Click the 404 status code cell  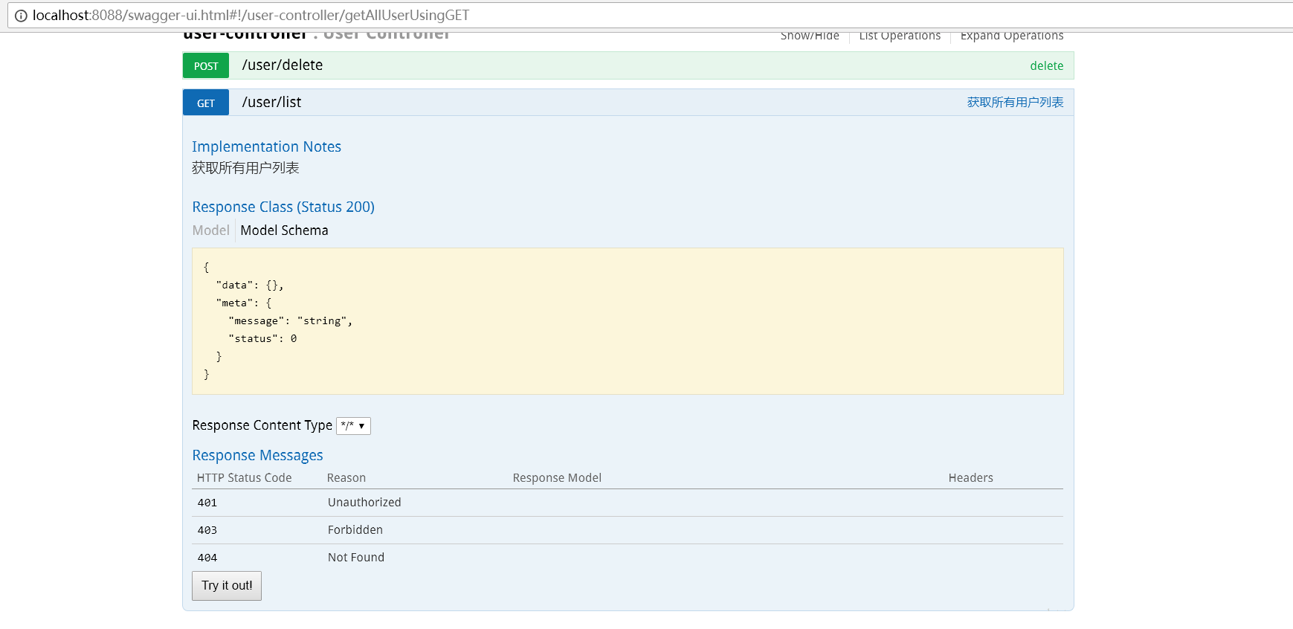coord(207,558)
